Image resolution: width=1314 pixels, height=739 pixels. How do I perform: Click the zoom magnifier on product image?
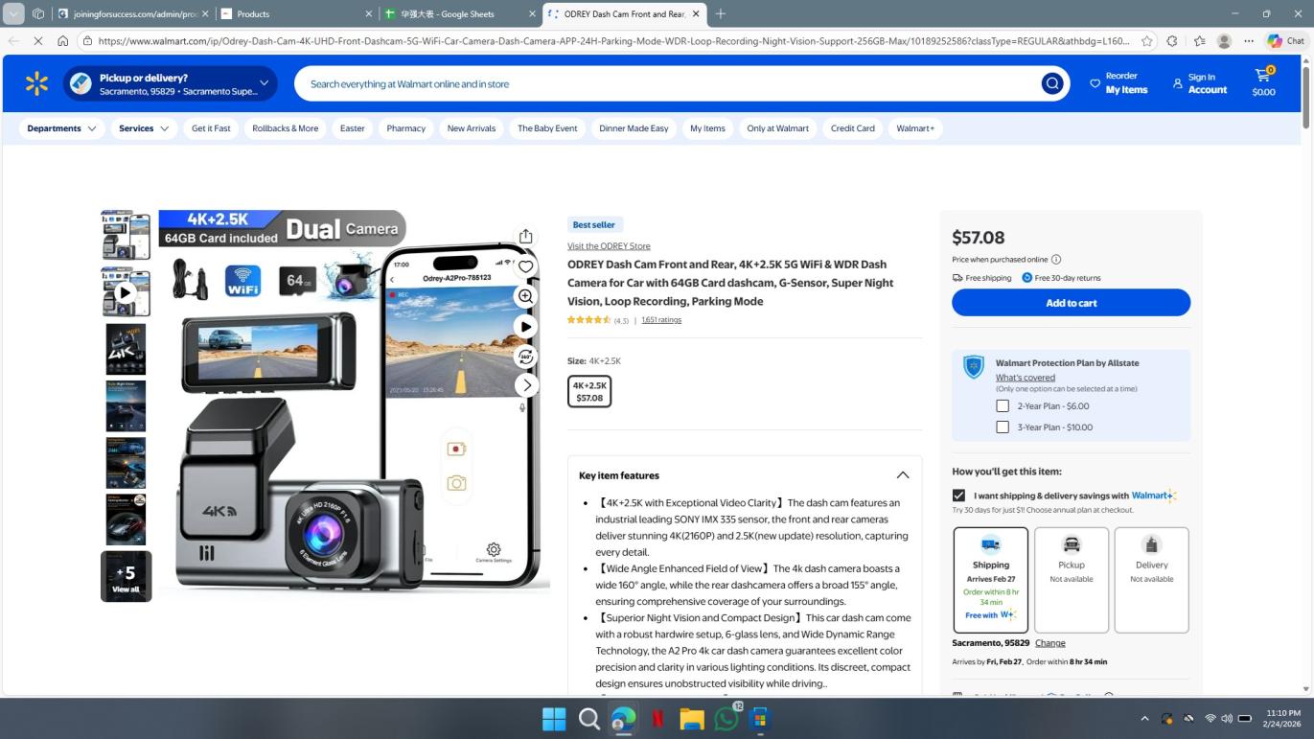click(525, 296)
